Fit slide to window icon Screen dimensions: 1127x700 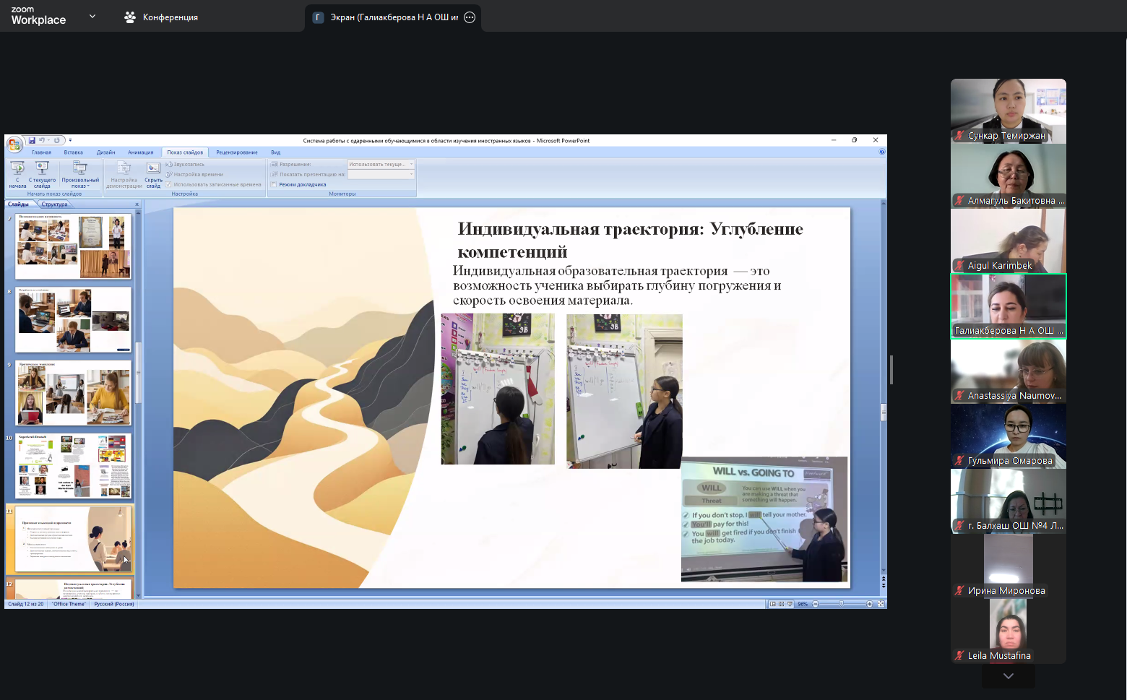coord(881,604)
